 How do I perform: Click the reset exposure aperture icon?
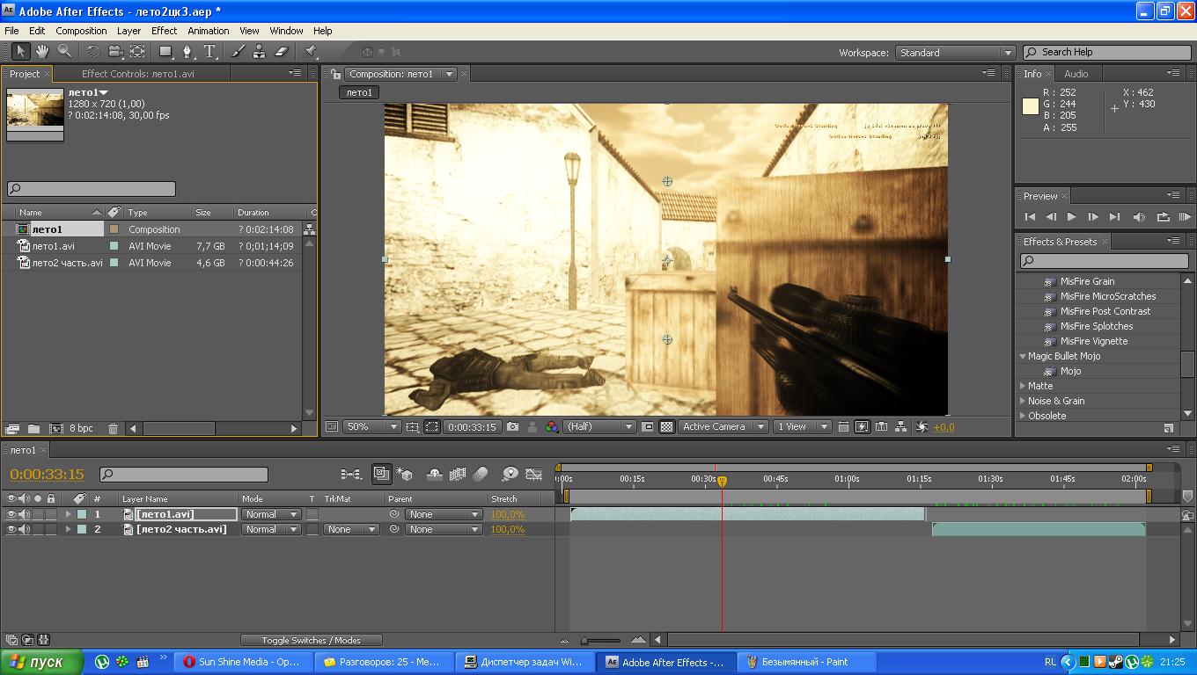click(922, 426)
